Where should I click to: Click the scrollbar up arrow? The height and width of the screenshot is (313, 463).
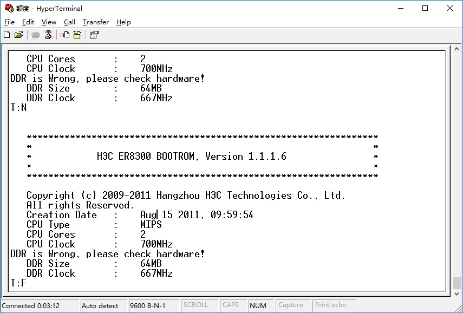pos(457,49)
